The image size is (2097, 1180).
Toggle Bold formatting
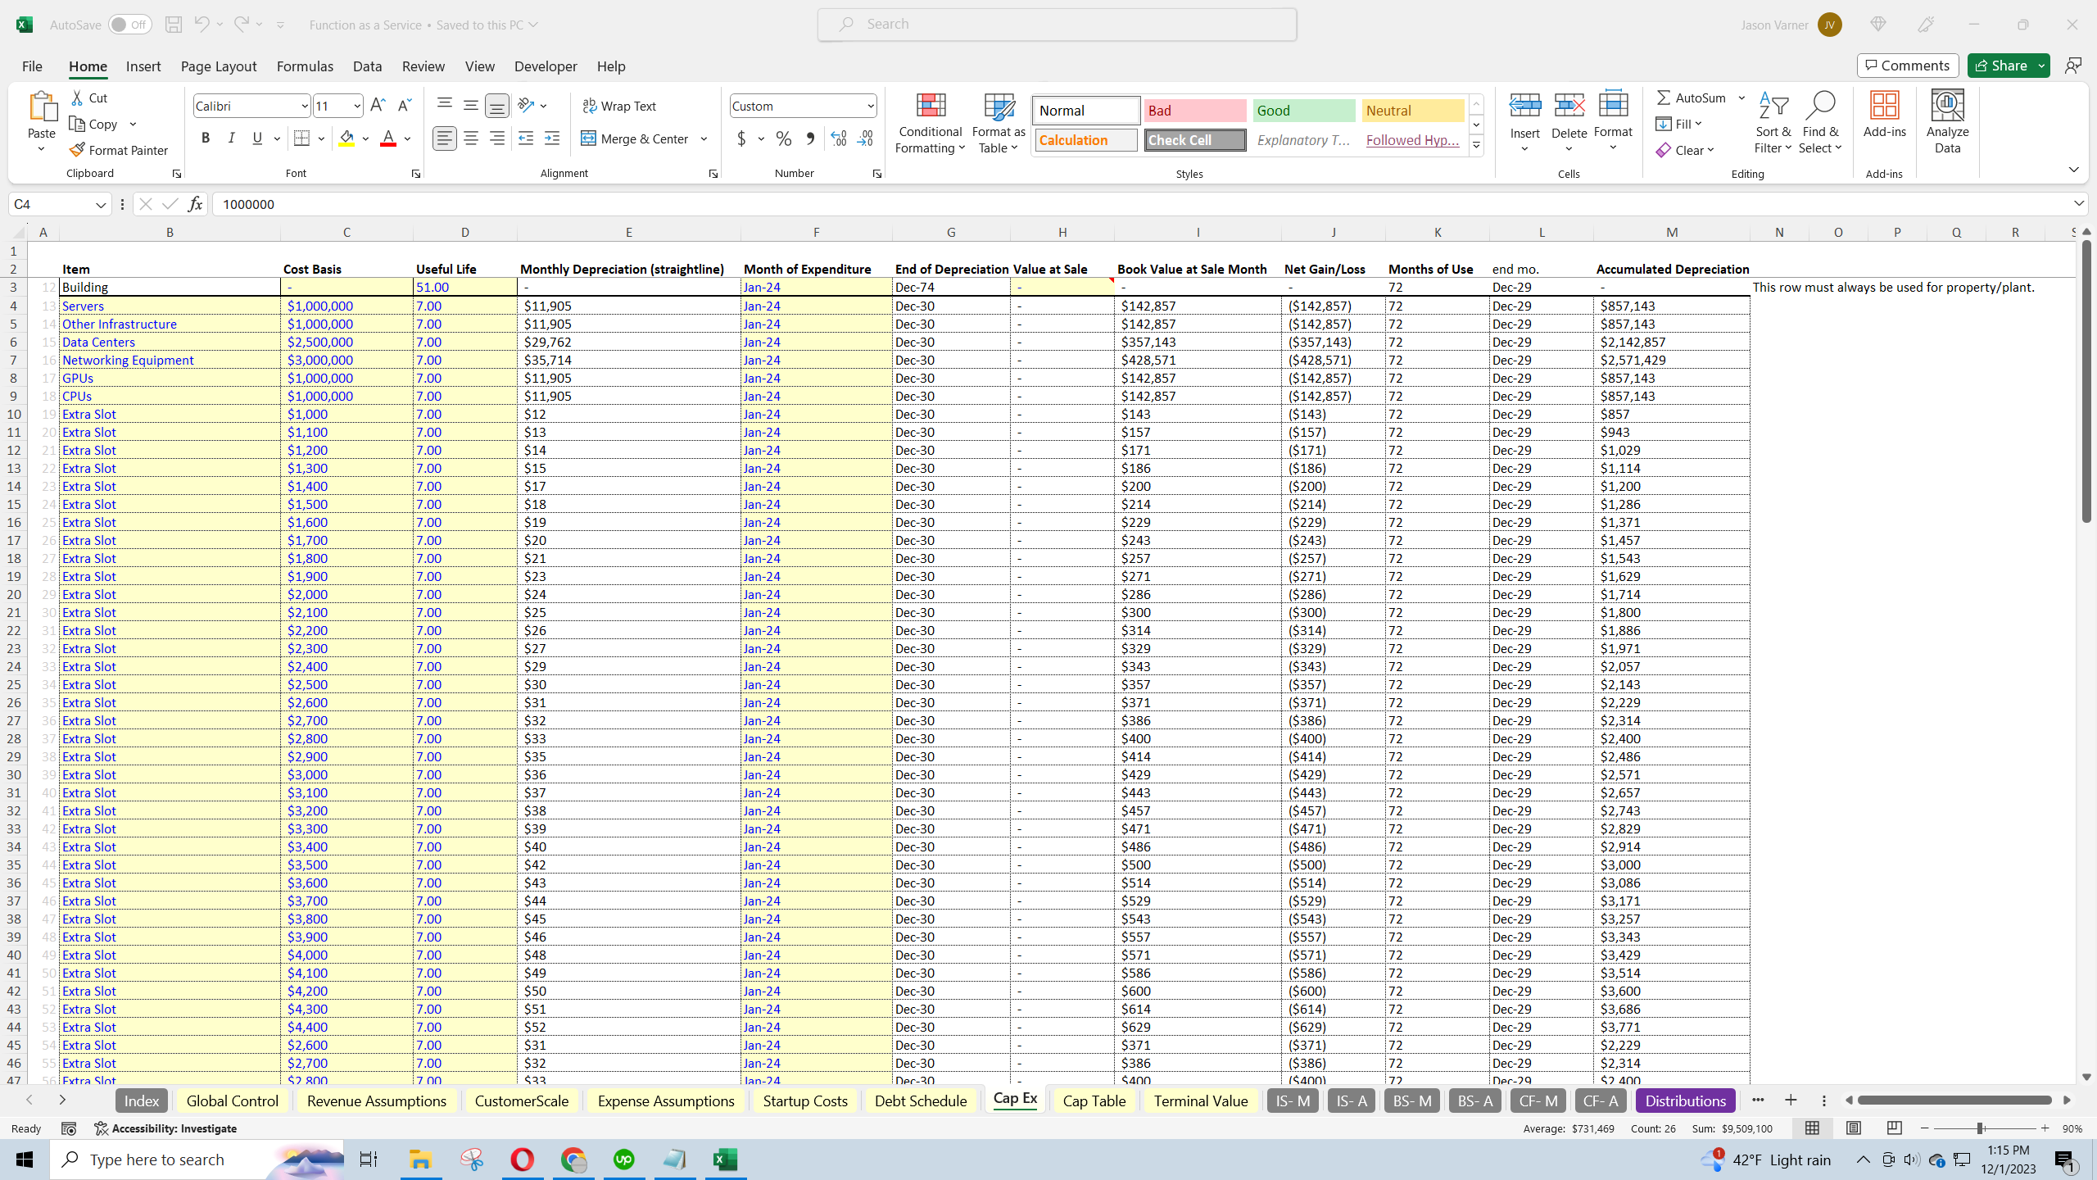(206, 138)
